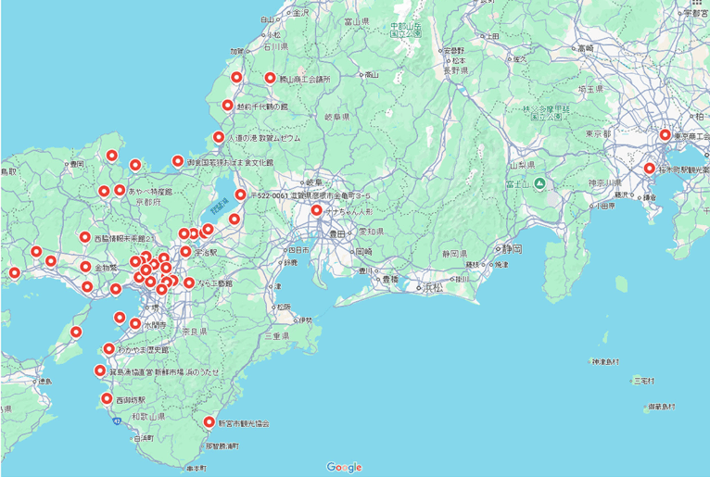Click the 山梨県 prefecture label
The height and width of the screenshot is (477, 710).
tap(523, 165)
